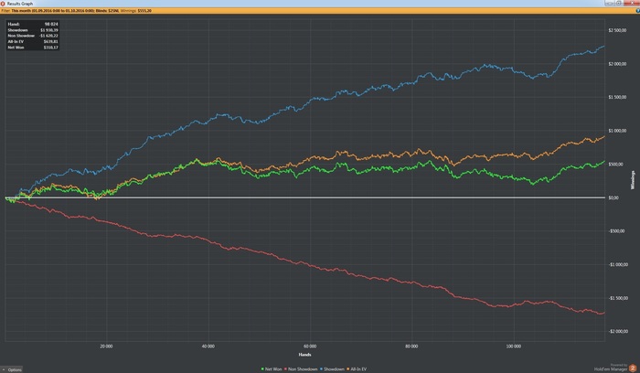Click the 20 000 hands axis label
640x373 pixels.
point(106,346)
